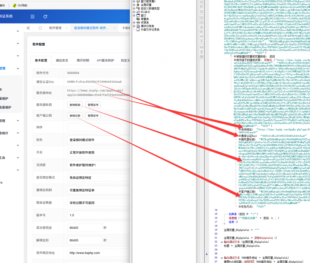
Task: Click 管理证书 in the 服务器私钥 row
Action: point(93,105)
